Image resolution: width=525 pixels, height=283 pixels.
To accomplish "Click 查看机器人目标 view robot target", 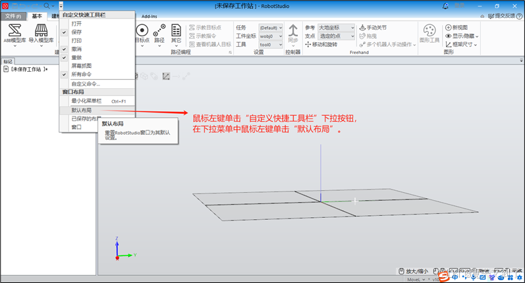I will pos(210,44).
